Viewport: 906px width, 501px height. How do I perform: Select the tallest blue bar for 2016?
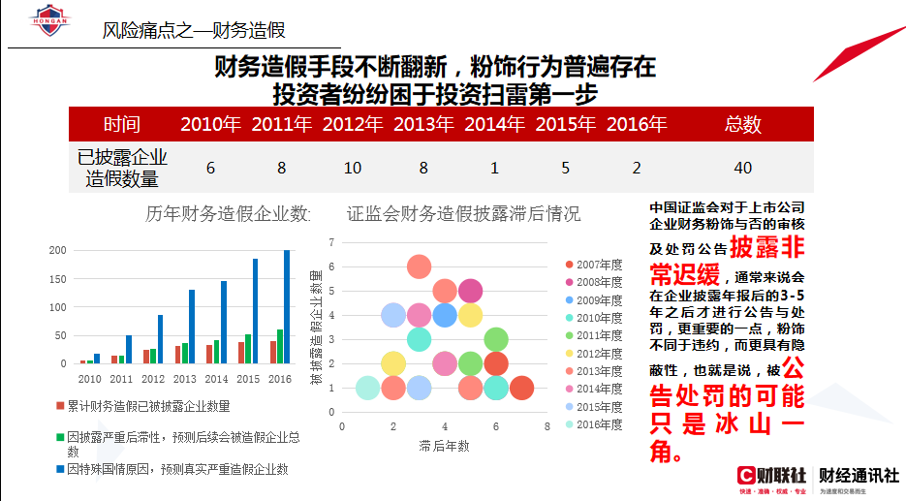(x=287, y=306)
